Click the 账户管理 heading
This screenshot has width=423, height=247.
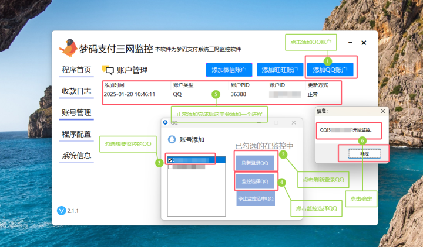[x=132, y=70]
